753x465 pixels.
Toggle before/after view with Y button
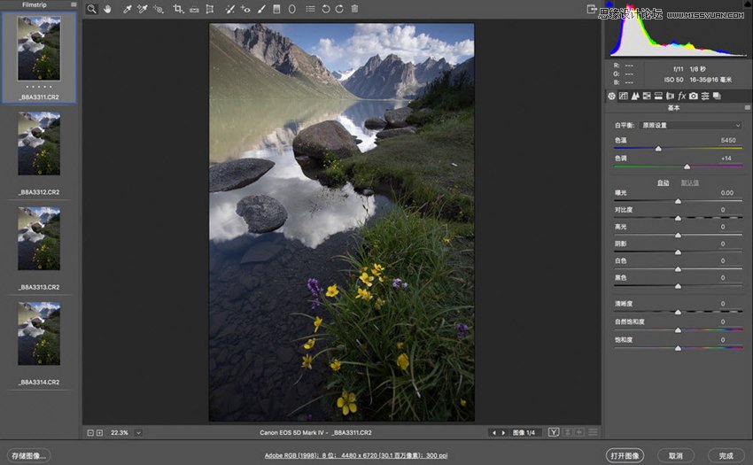554,432
